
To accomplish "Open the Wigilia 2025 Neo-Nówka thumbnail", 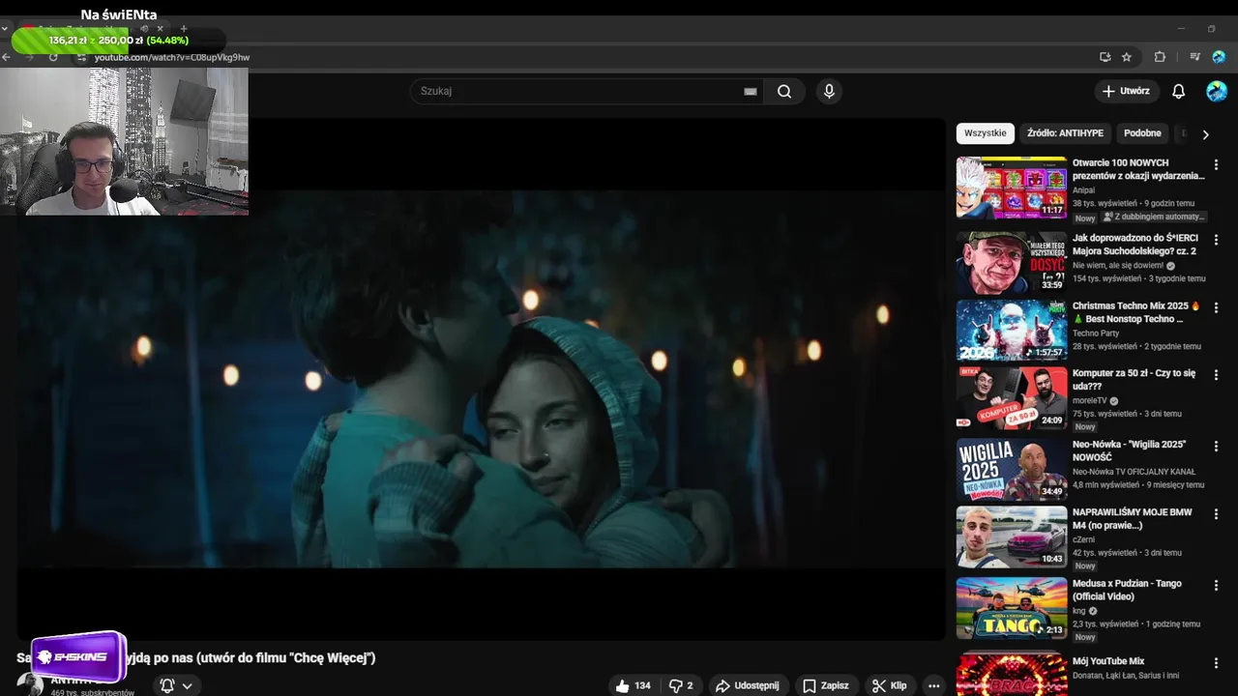I will (x=1012, y=469).
